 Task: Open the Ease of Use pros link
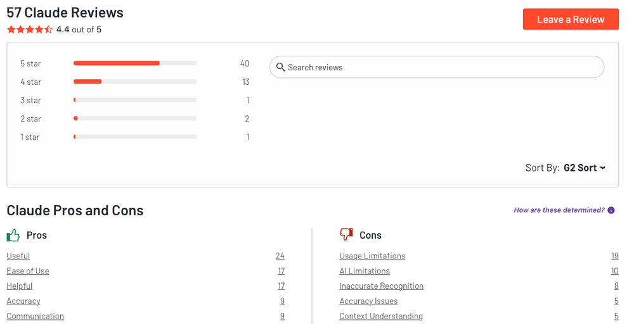click(28, 270)
